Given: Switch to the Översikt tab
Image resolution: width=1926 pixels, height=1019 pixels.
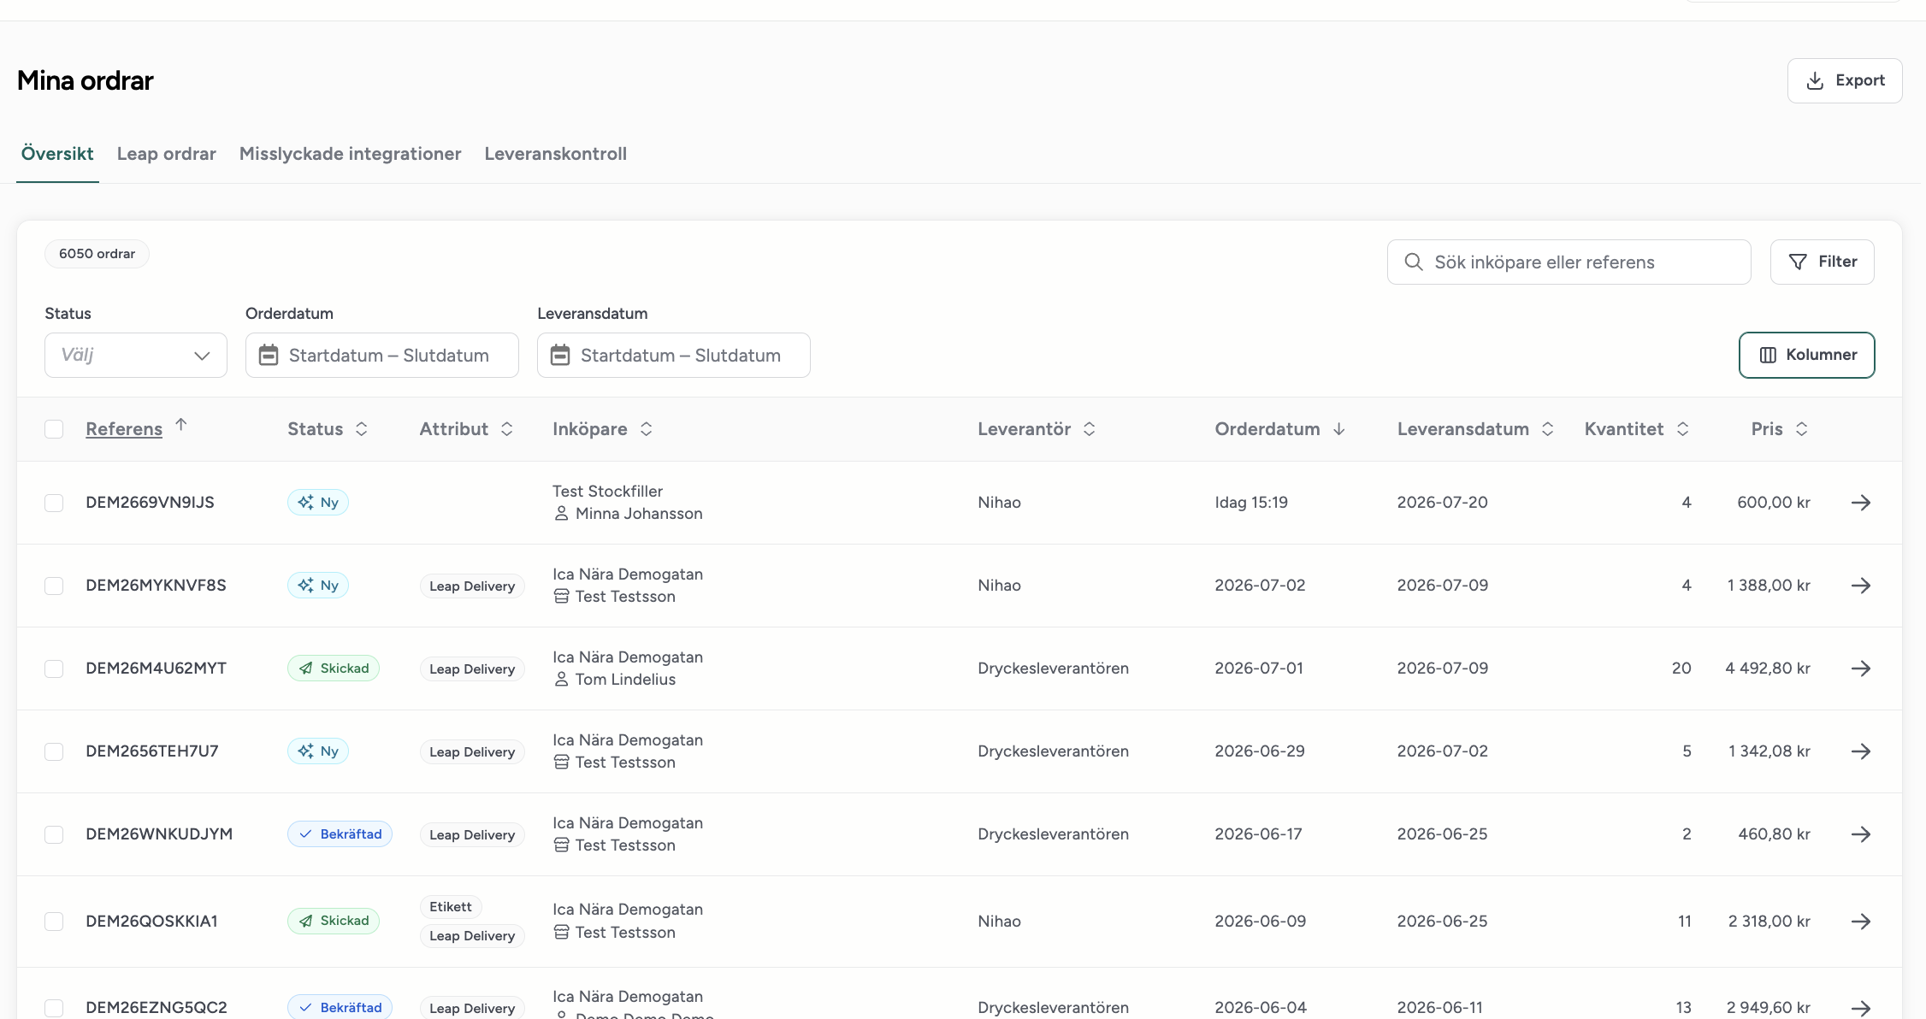Looking at the screenshot, I should click(57, 154).
